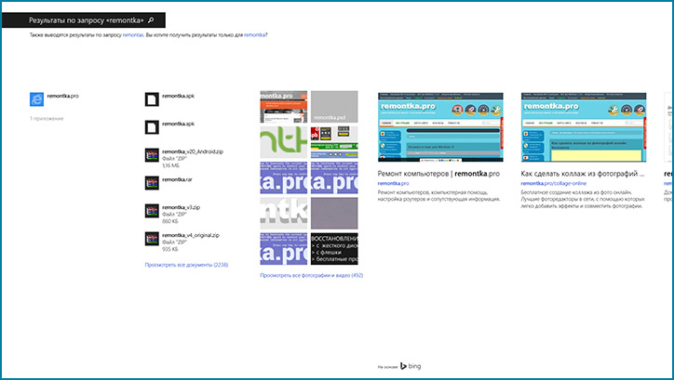Open 'Просмотреть все документы (2238)' link
This screenshot has width=674, height=380.
[x=186, y=265]
